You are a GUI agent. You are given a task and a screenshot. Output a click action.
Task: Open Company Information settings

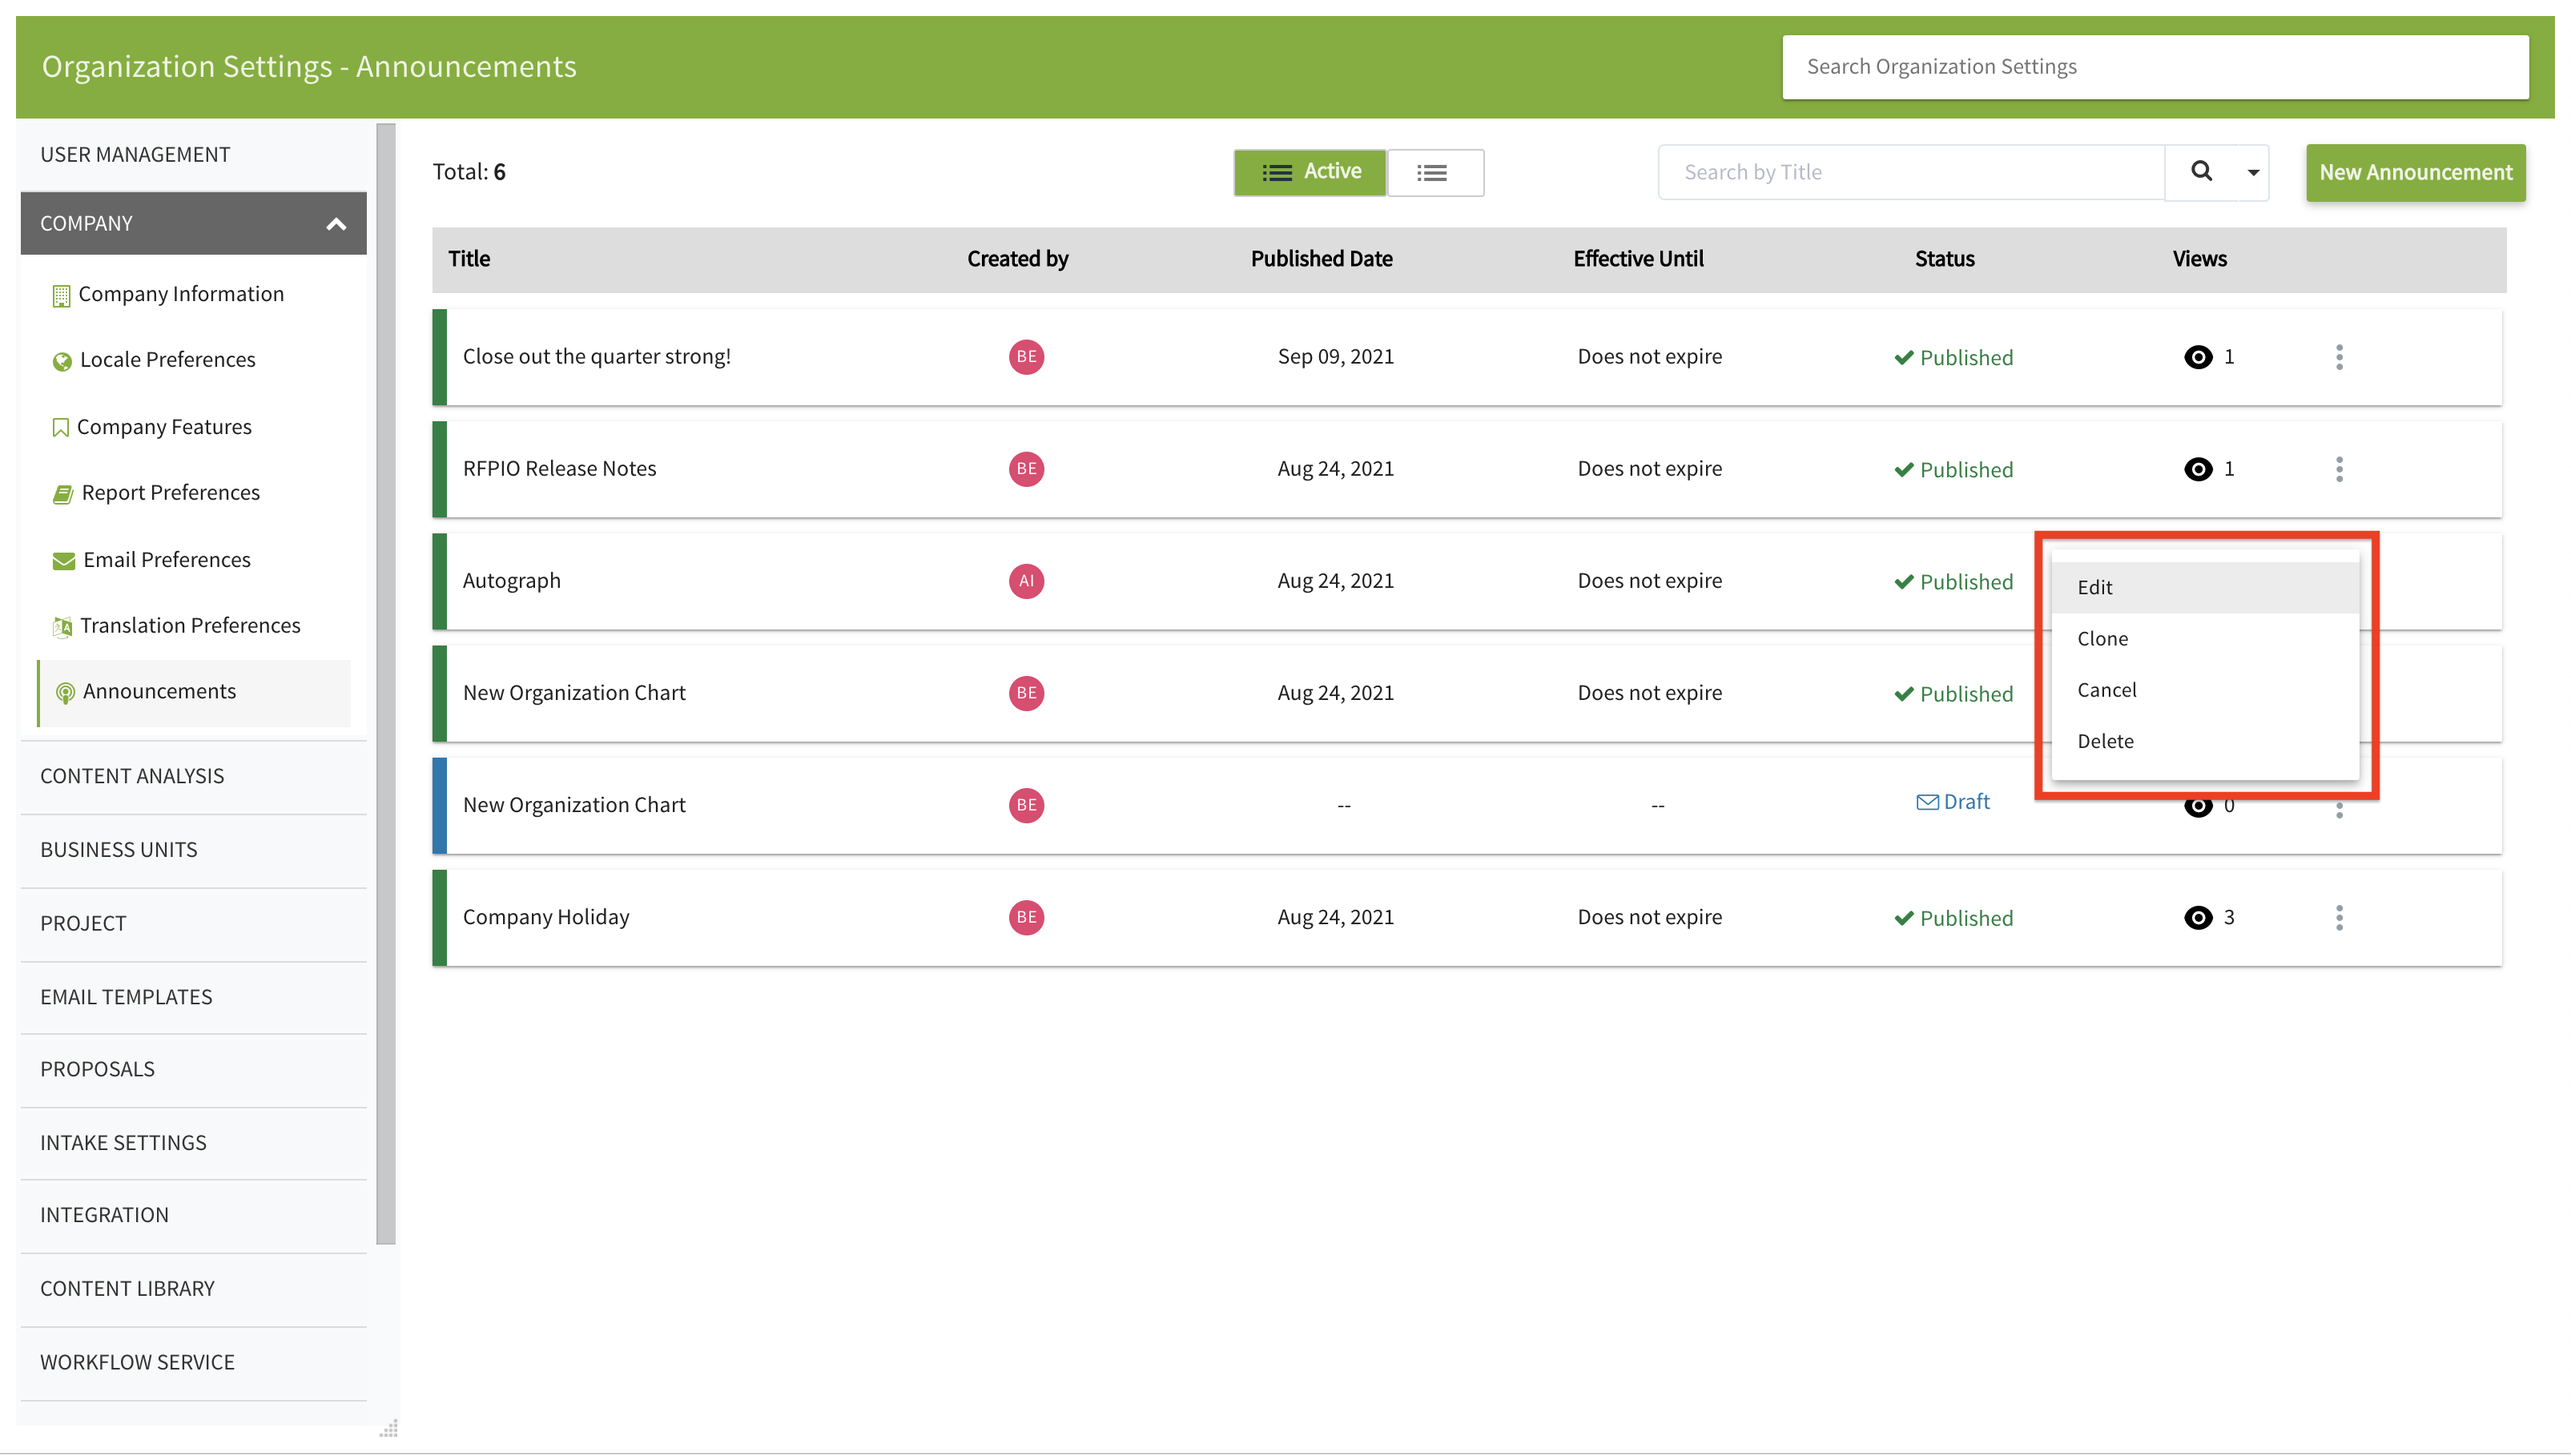click(x=181, y=294)
